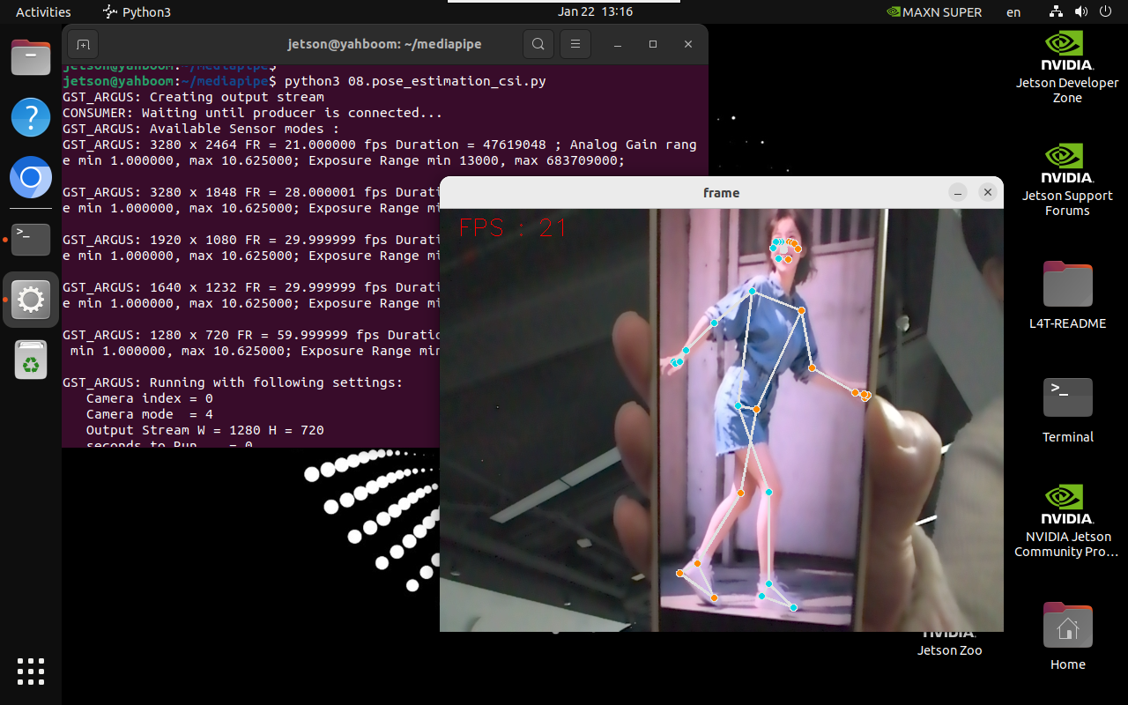Image resolution: width=1128 pixels, height=705 pixels.
Task: Click 'GST_ARGUS: Available Sensor modes :' line
Action: 201,129
